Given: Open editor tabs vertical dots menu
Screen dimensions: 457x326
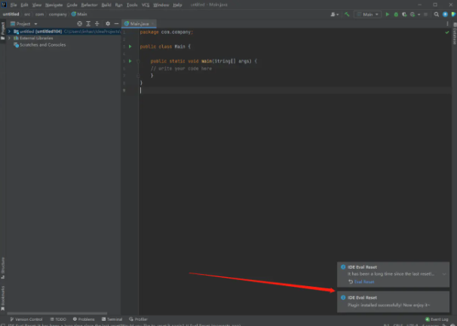Looking at the screenshot, I should (x=447, y=24).
